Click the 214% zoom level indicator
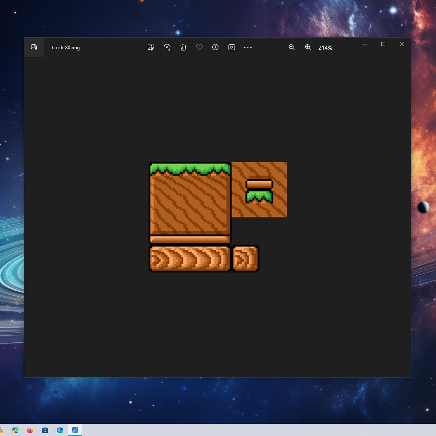436x436 pixels. (325, 48)
